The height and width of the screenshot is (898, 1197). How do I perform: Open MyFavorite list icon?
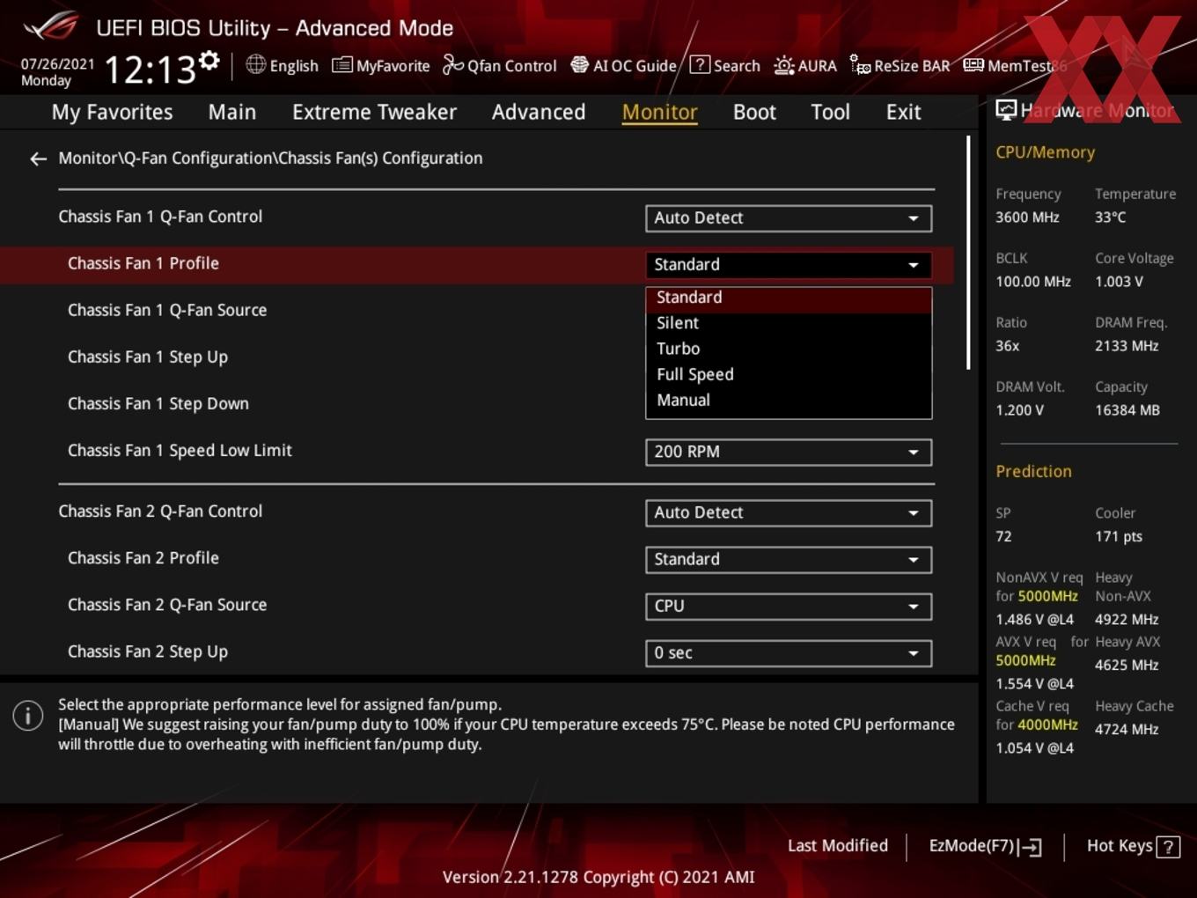pyautogui.click(x=341, y=65)
